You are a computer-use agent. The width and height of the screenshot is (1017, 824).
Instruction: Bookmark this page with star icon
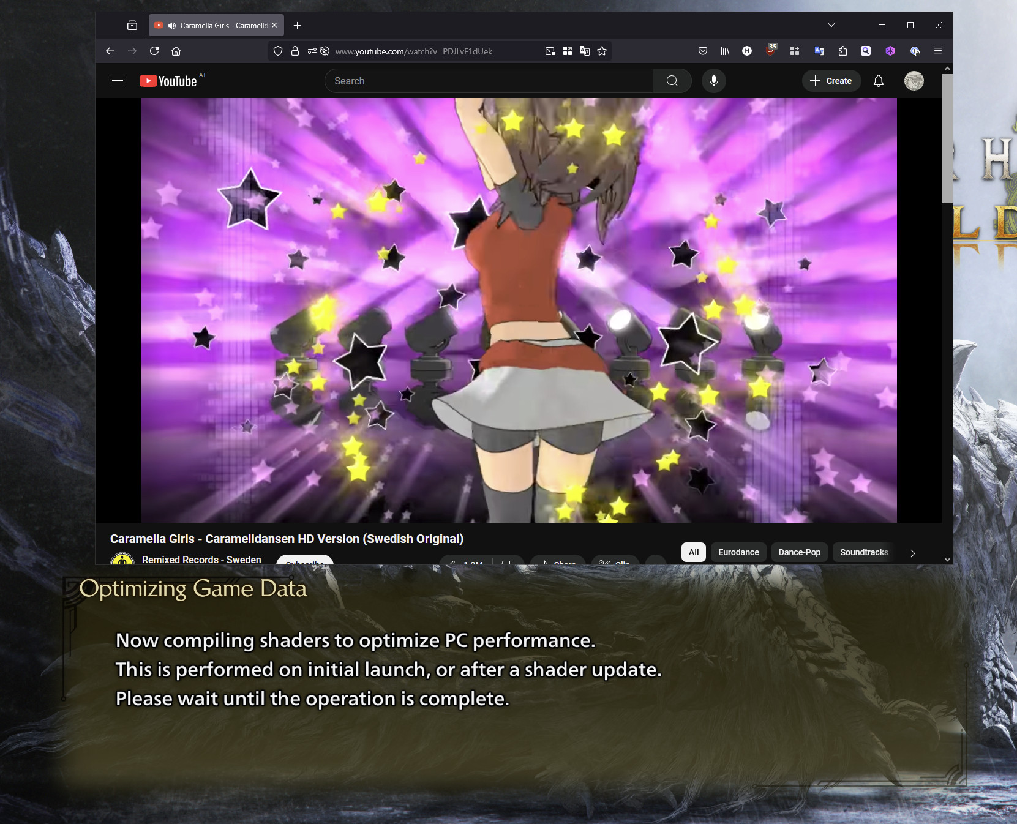[x=602, y=51]
